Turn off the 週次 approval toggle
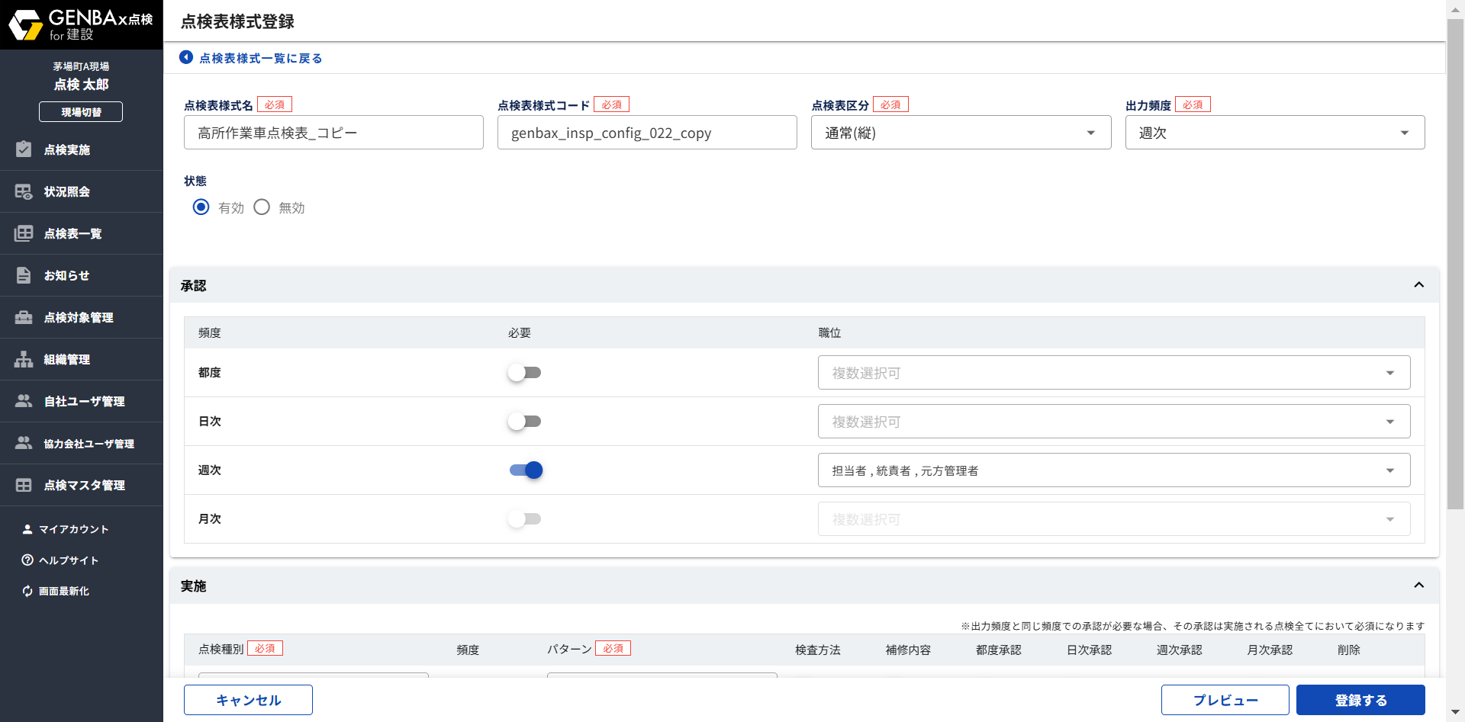Image resolution: width=1465 pixels, height=722 pixels. pyautogui.click(x=525, y=470)
